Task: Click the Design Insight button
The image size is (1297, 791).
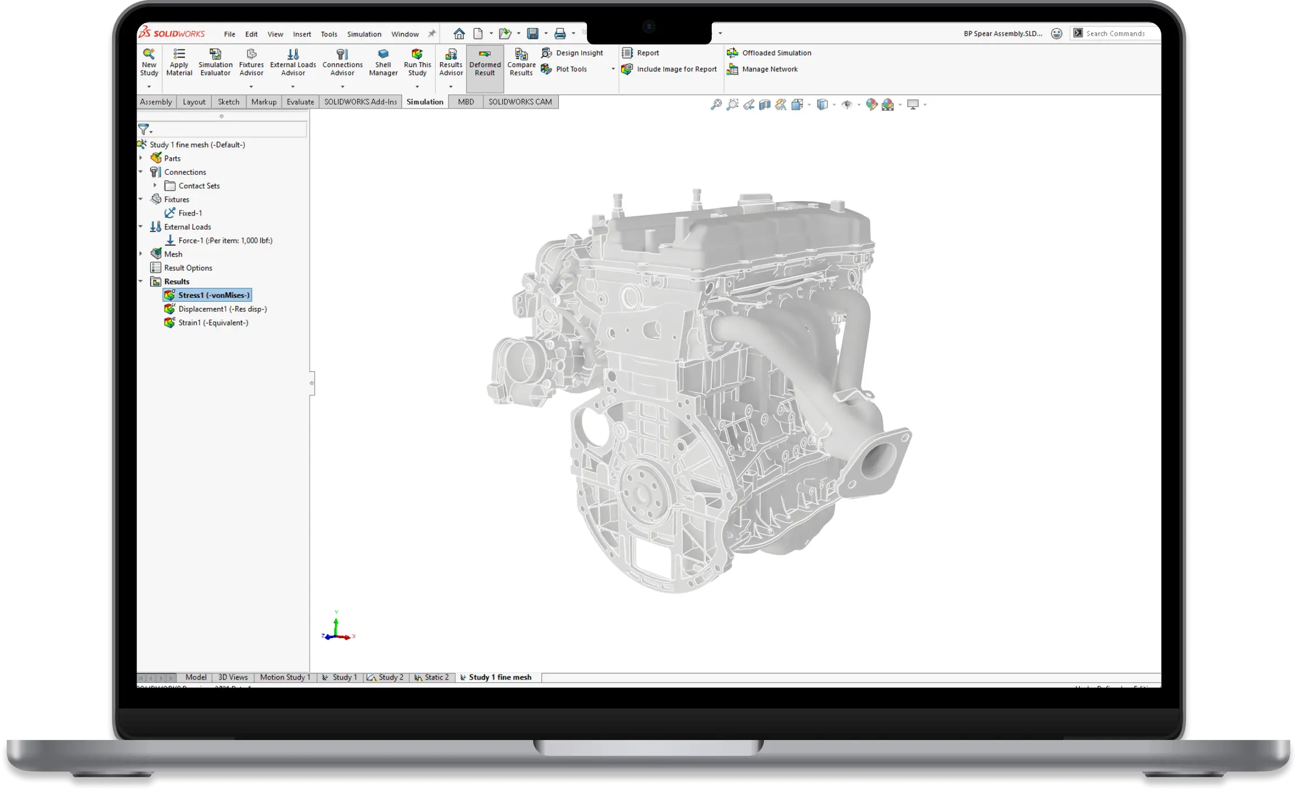Action: (x=572, y=53)
